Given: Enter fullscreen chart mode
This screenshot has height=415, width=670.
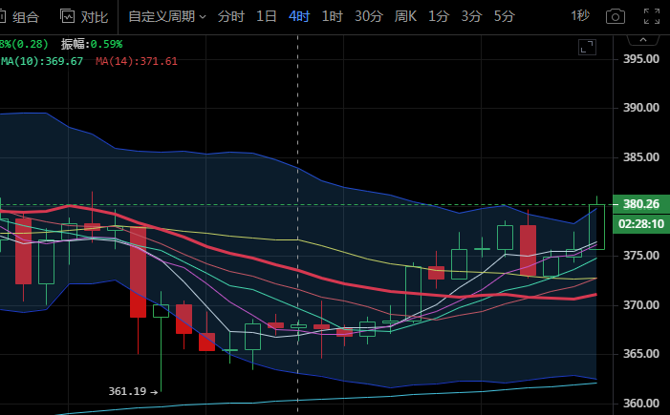Looking at the screenshot, I should click(652, 16).
